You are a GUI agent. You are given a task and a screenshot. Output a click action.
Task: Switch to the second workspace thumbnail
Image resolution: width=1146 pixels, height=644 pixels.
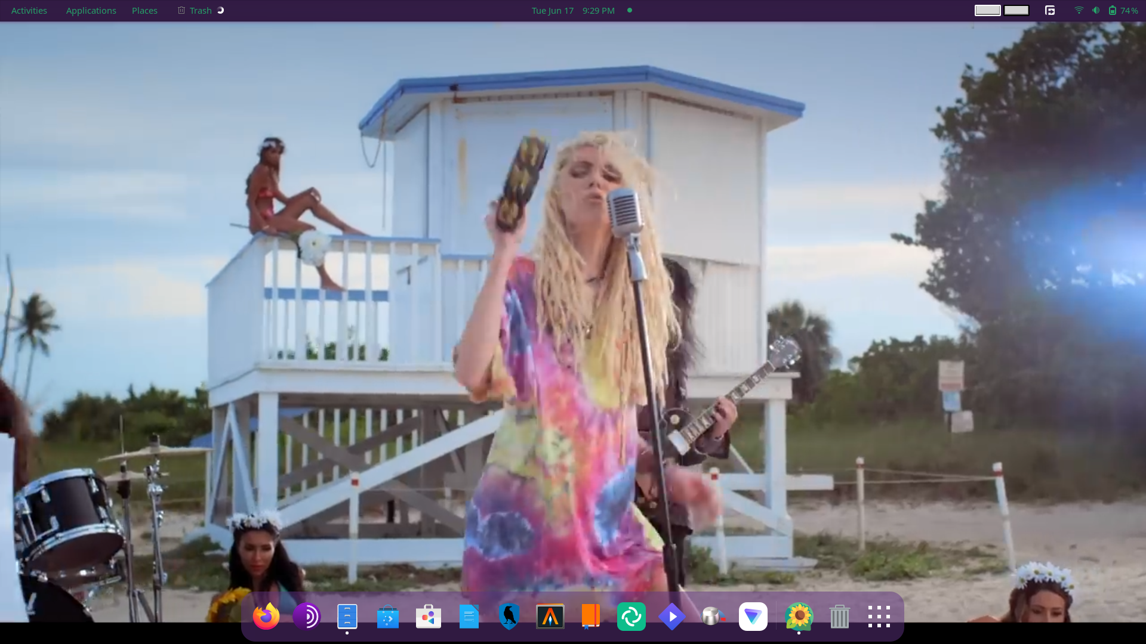click(x=1016, y=10)
